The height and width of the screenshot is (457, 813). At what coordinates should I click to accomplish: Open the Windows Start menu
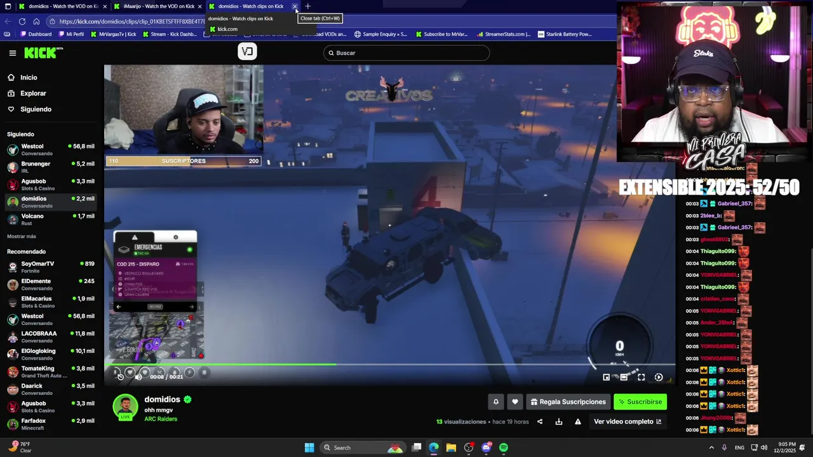click(309, 447)
